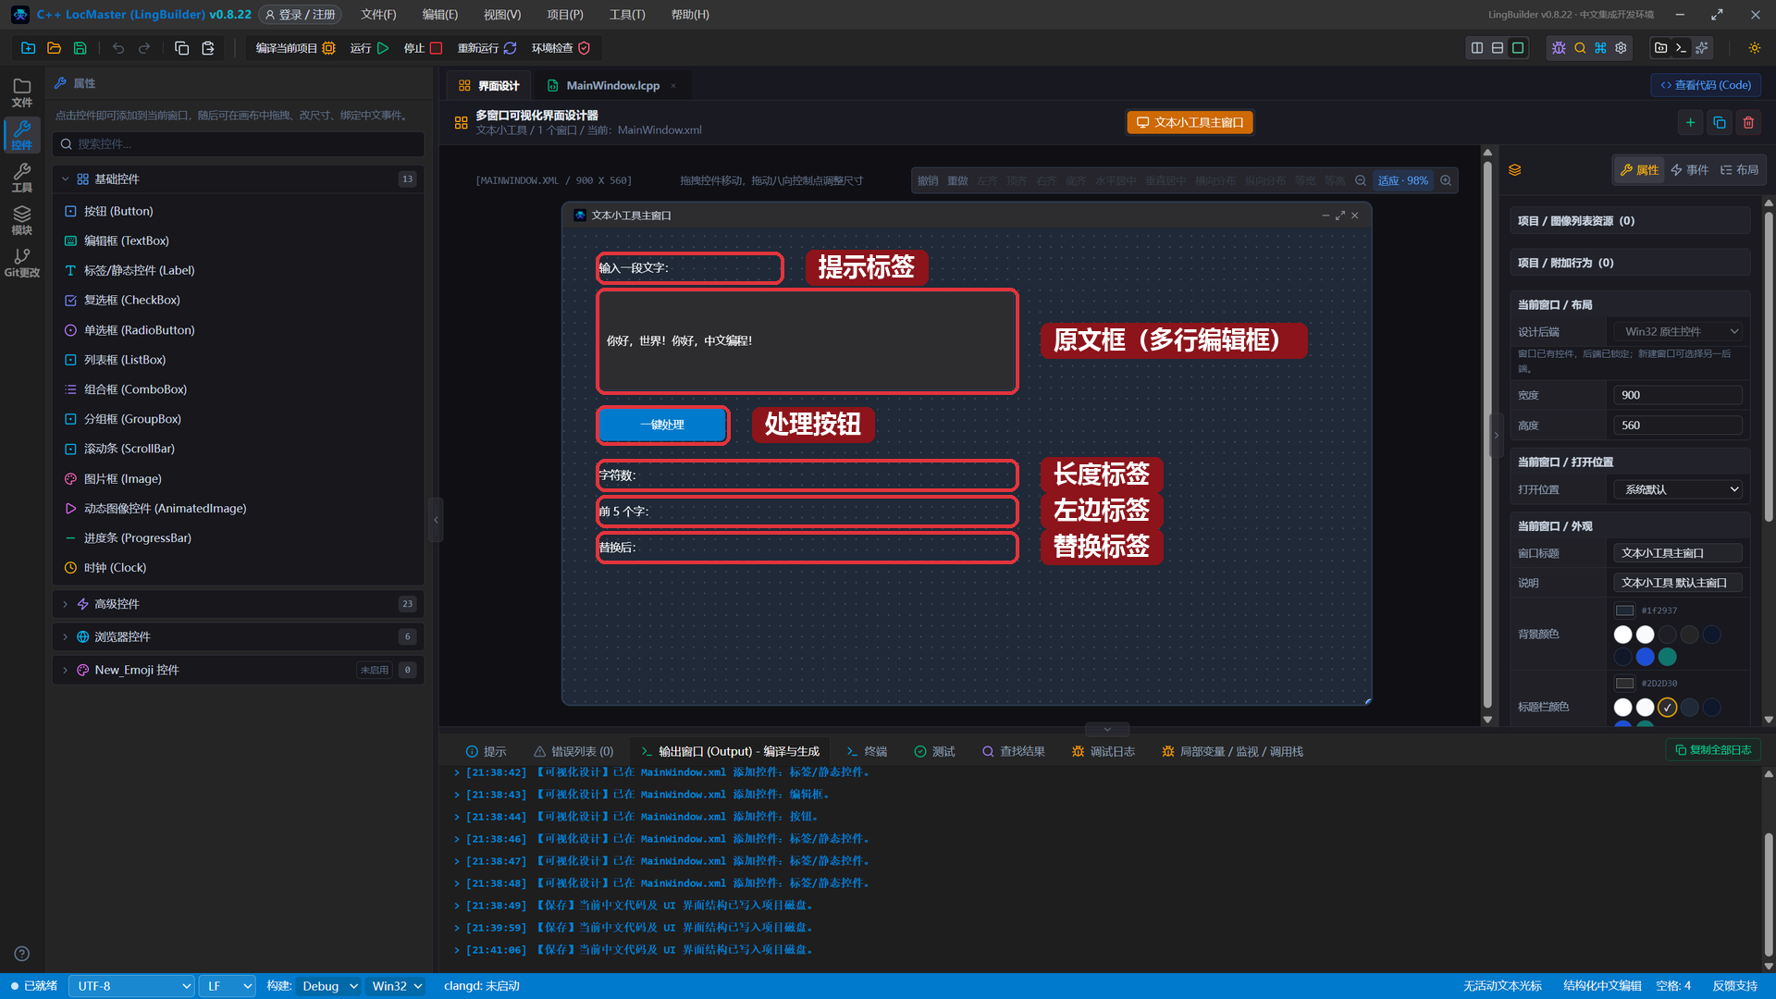1776x999 pixels.
Task: Select single pane layout icon
Action: [1518, 48]
